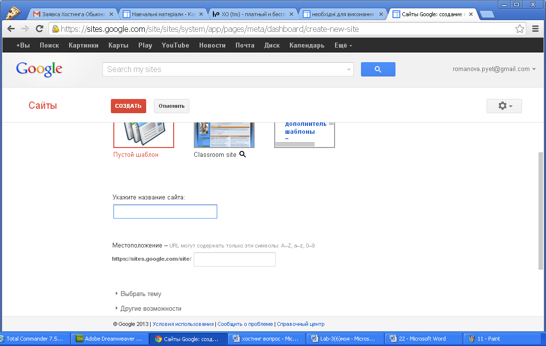
Task: Click the red СОЗДАТЬ button
Action: click(x=128, y=106)
